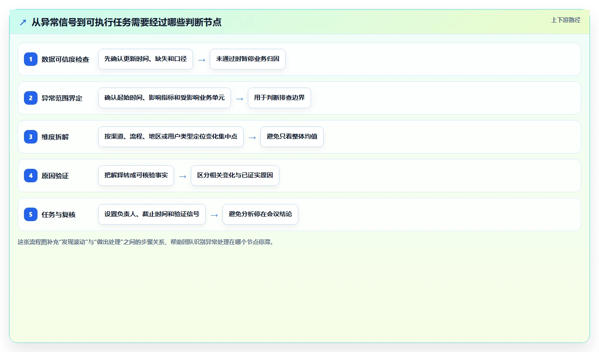Click the 维度拆解 step label
The image size is (599, 352).
[x=55, y=137]
